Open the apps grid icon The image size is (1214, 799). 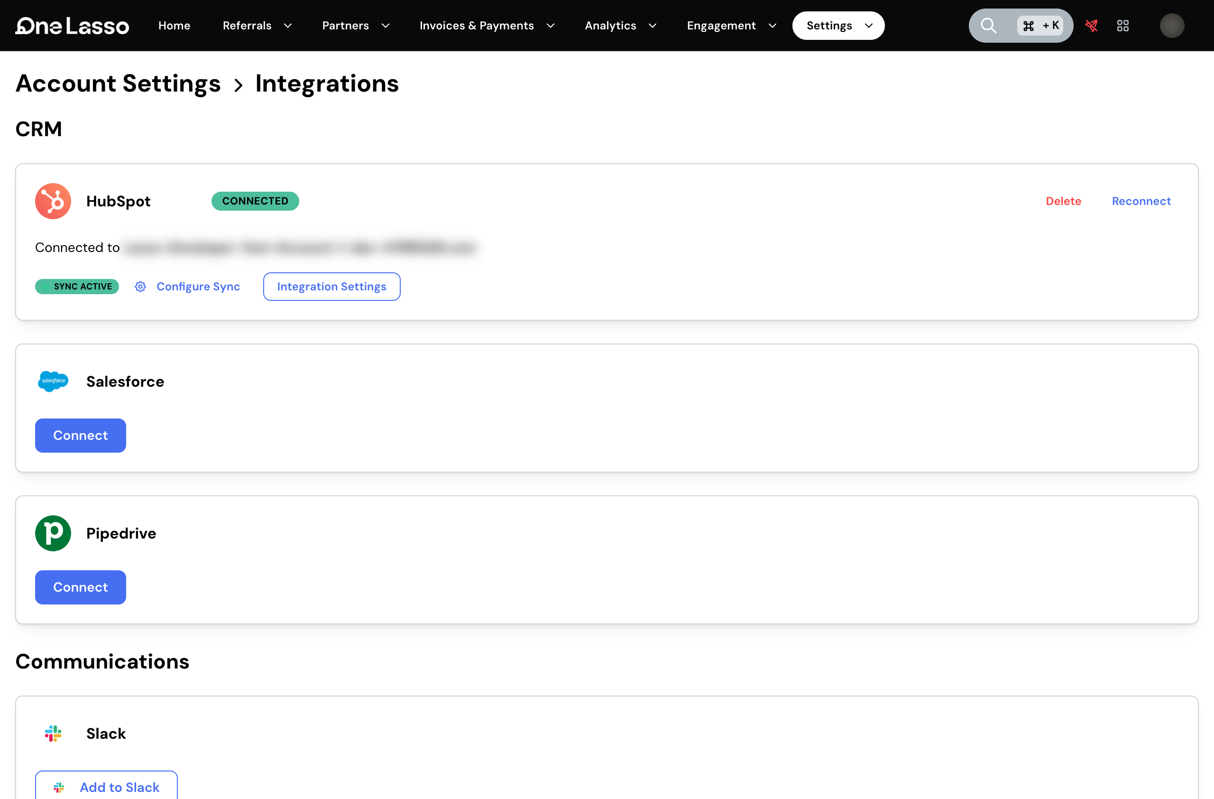[1122, 26]
